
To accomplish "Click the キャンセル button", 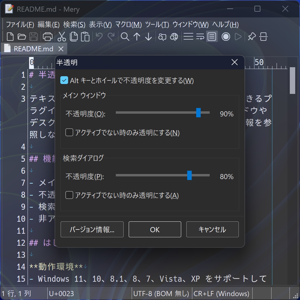I will [x=212, y=229].
